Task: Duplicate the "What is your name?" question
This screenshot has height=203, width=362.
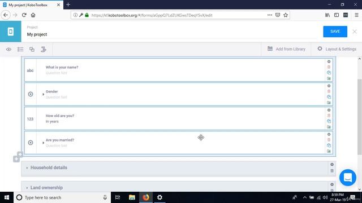Action: pos(329,73)
